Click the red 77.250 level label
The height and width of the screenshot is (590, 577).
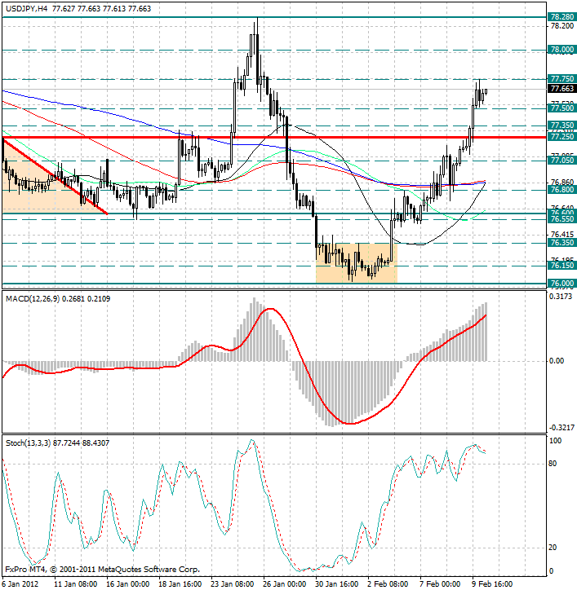tap(562, 137)
